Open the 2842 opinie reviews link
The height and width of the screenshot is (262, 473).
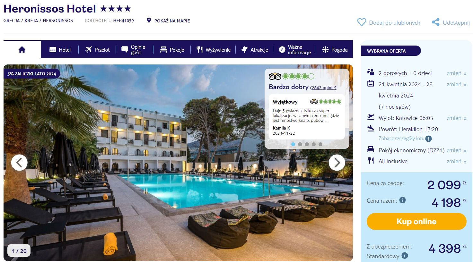tap(323, 88)
